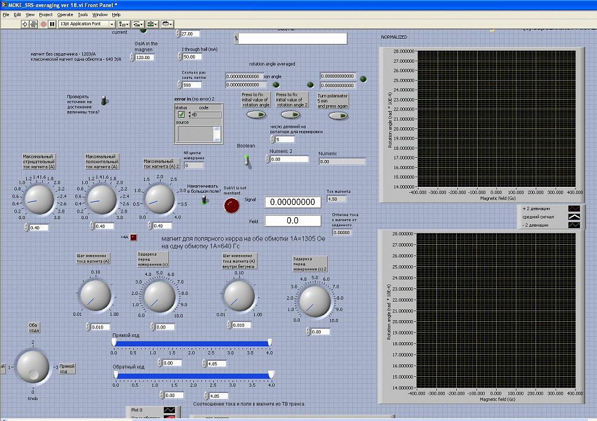Open the 13pt Application Font dropdown
This screenshot has width=597, height=421.
tap(87, 24)
